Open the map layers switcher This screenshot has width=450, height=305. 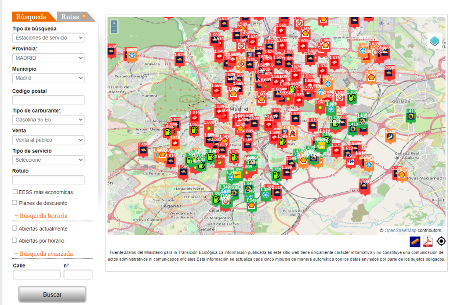click(435, 41)
